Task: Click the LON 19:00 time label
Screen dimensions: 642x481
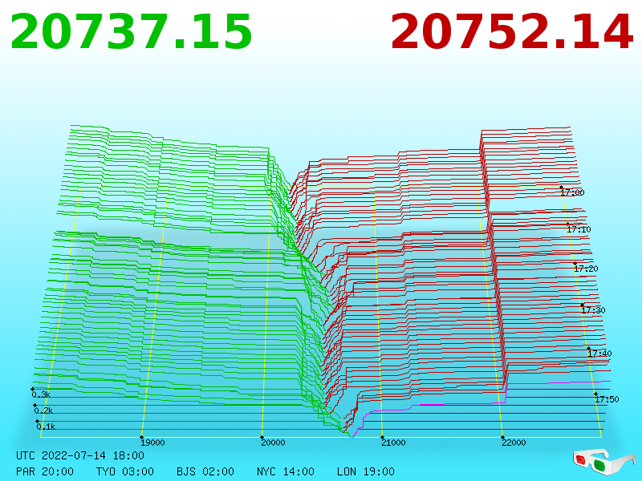Action: pyautogui.click(x=366, y=471)
